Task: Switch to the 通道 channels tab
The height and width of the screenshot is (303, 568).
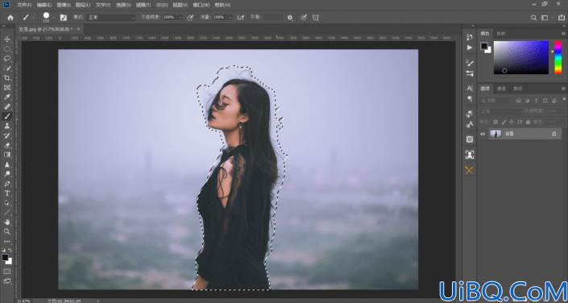Action: [501, 89]
